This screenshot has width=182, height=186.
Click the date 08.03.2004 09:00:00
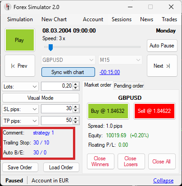click(x=69, y=31)
